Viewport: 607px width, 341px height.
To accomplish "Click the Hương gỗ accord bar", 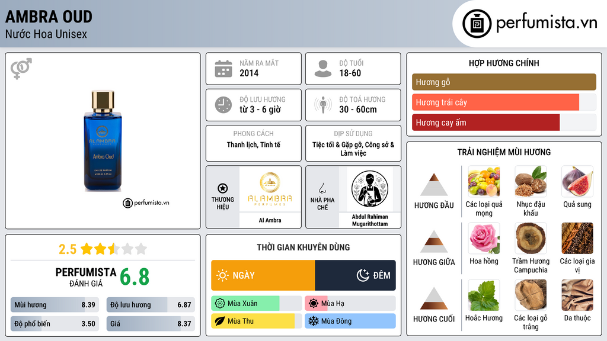I will click(x=504, y=82).
